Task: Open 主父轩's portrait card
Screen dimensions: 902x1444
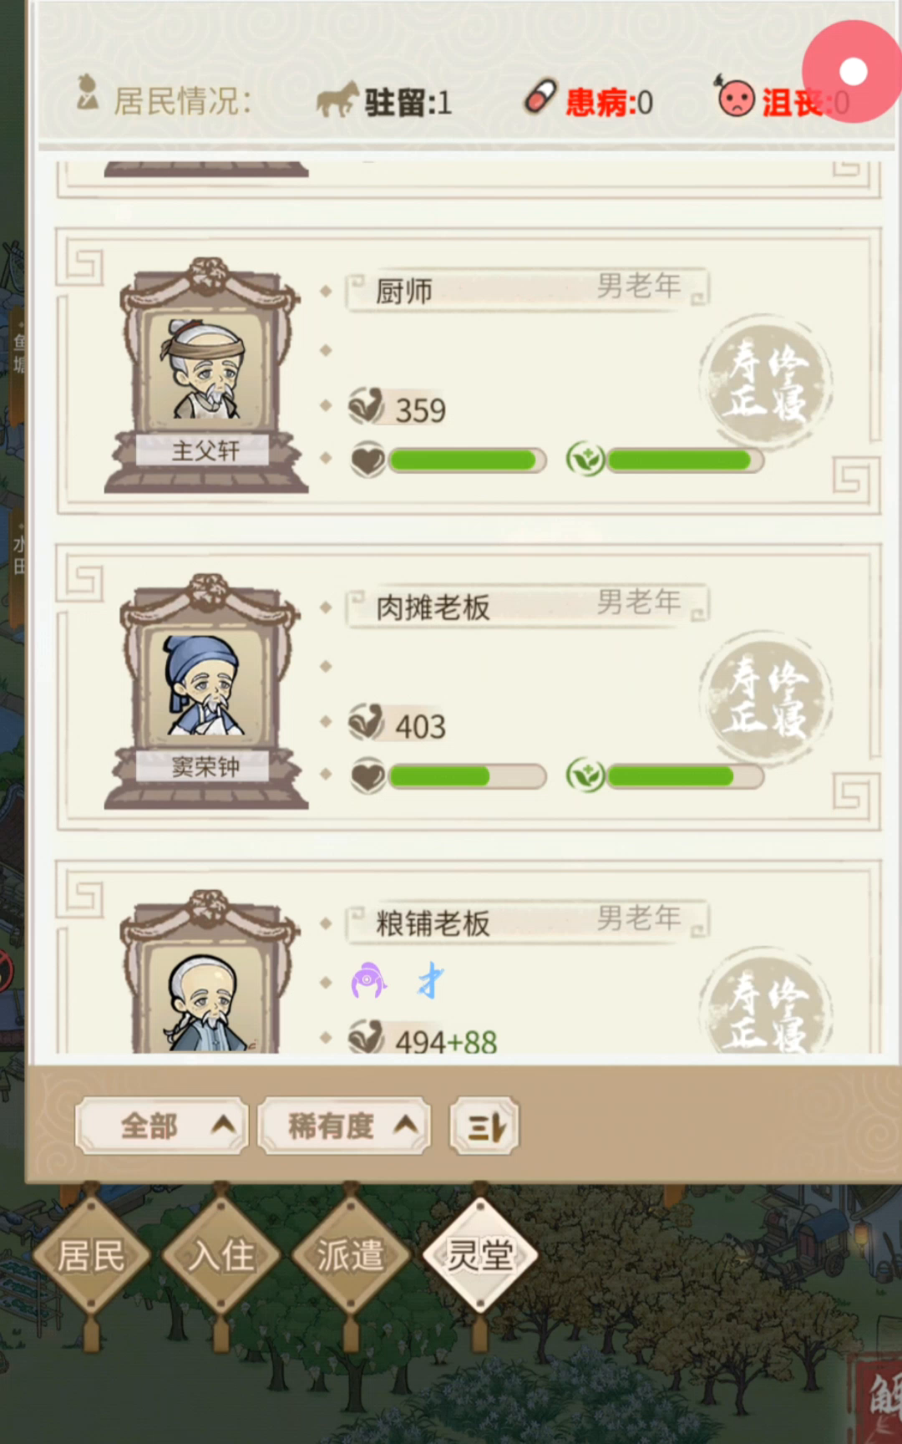Action: click(x=207, y=374)
